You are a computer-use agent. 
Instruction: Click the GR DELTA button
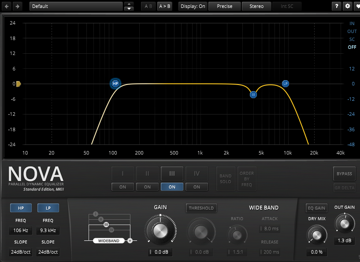(344, 188)
